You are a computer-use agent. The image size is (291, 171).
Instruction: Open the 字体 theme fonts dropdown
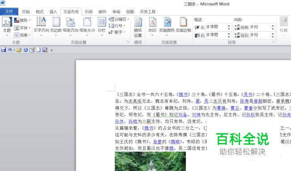pyautogui.click(x=22, y=28)
